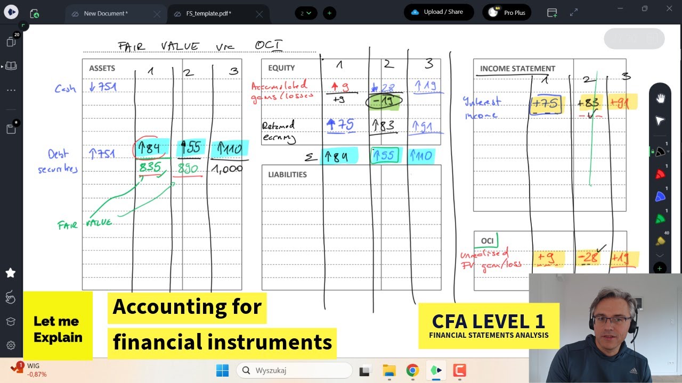Open the Drawboard app logo menu

[11, 12]
